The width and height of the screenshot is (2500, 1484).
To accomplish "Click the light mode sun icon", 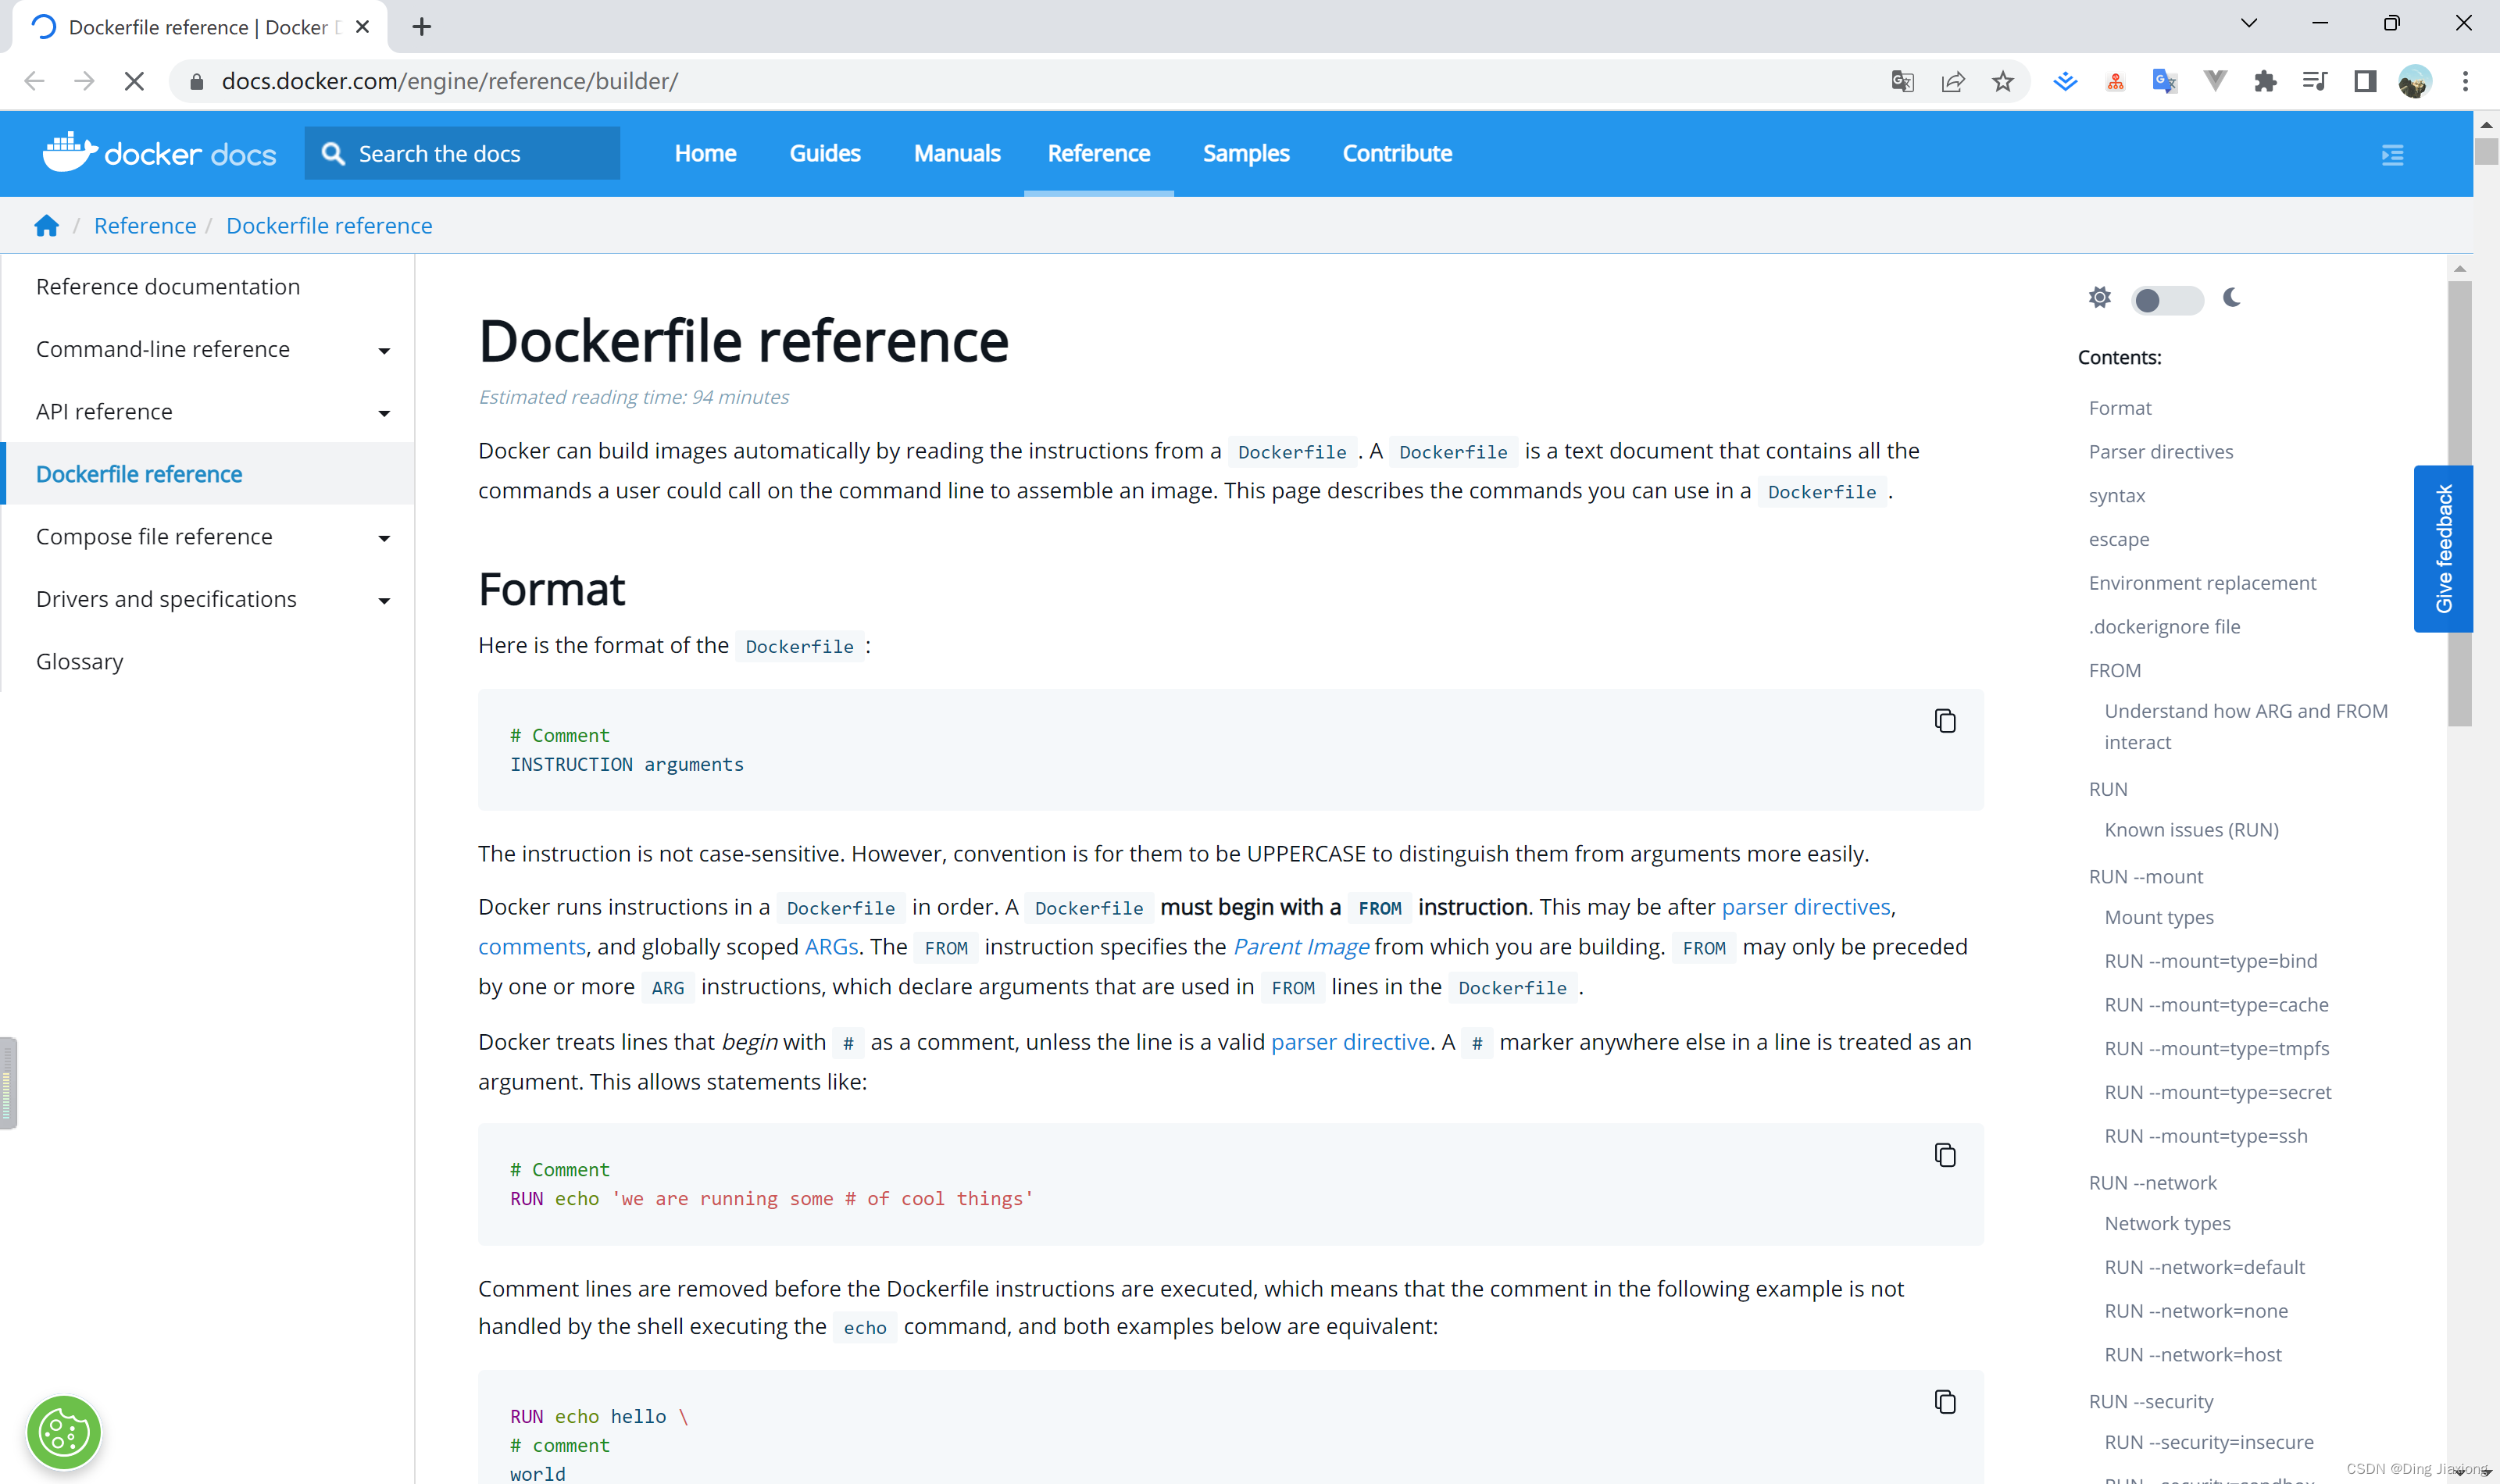I will click(2099, 297).
